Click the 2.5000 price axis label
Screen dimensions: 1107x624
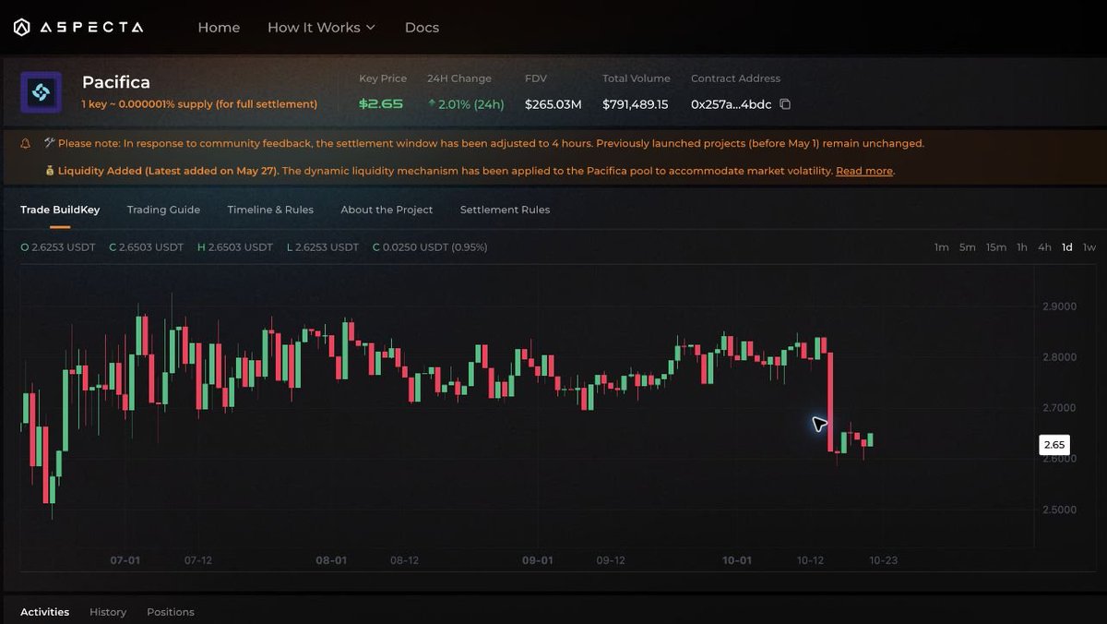pos(1059,510)
